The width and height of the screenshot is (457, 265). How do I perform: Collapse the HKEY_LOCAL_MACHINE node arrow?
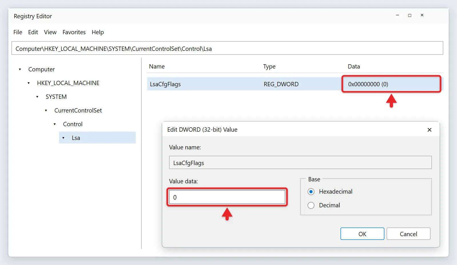(29, 83)
